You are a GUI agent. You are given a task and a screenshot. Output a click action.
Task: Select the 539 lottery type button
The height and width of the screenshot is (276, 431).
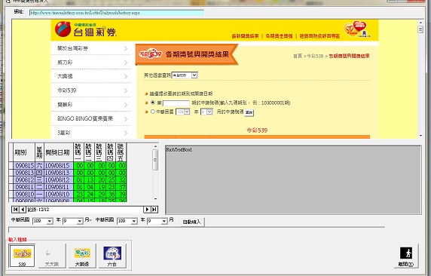tap(22, 256)
